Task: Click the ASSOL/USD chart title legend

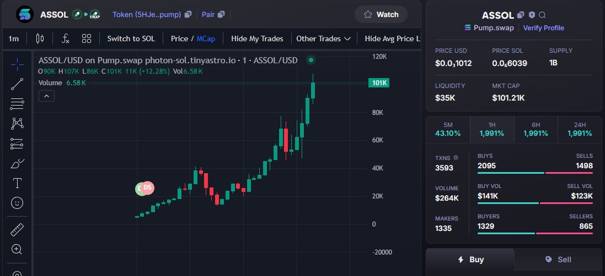Action: (x=168, y=60)
